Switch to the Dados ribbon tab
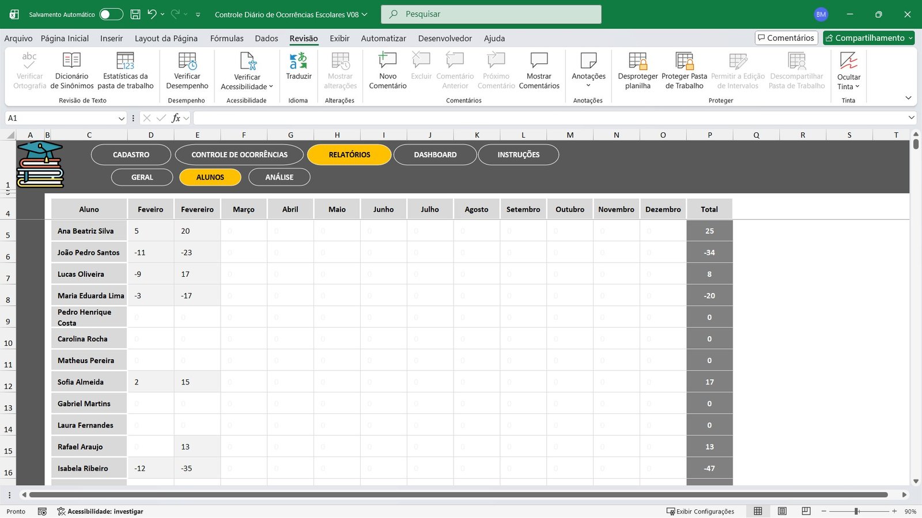This screenshot has width=922, height=518. pyautogui.click(x=266, y=39)
